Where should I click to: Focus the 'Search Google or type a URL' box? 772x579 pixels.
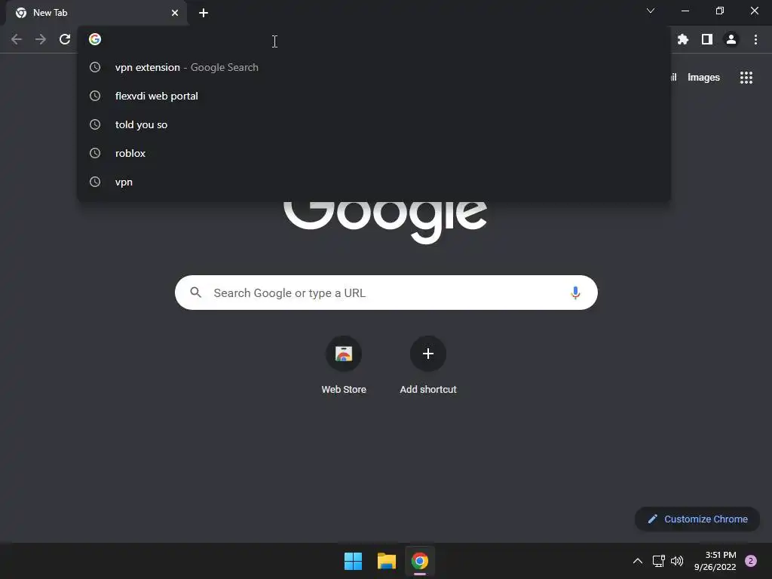click(x=386, y=293)
